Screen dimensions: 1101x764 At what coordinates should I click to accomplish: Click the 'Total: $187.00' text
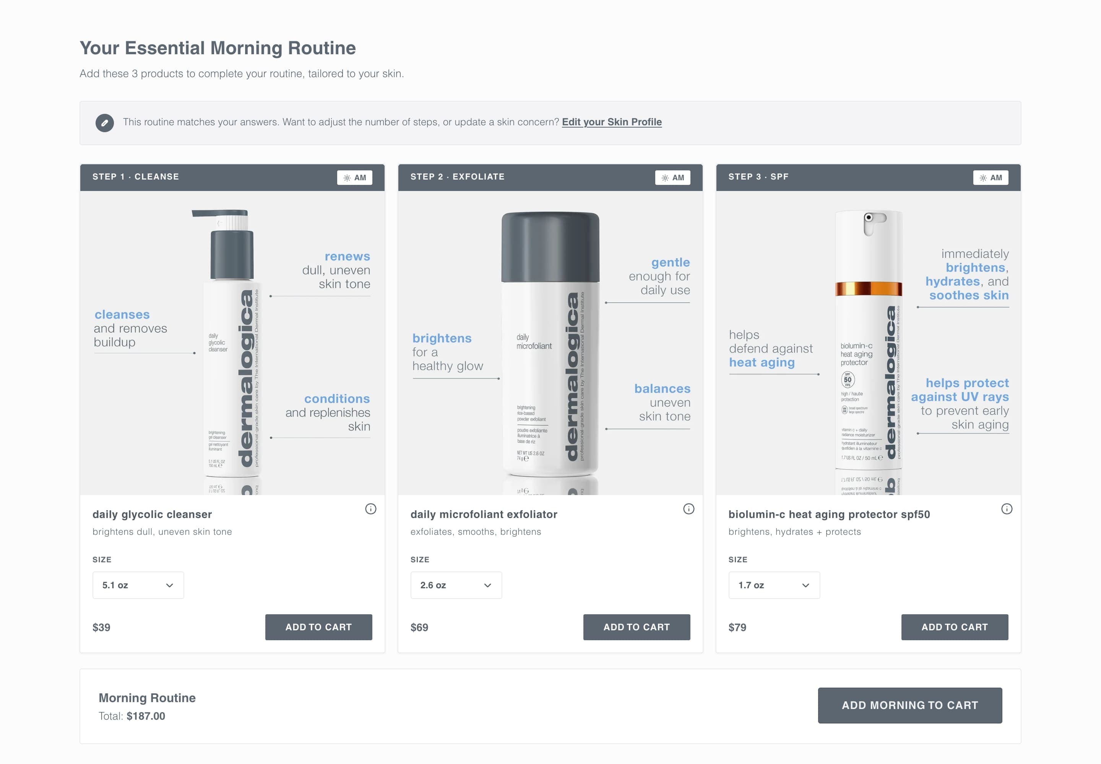click(x=132, y=716)
